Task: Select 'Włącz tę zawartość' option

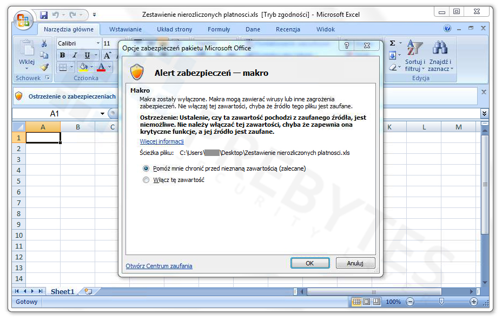Action: [146, 180]
